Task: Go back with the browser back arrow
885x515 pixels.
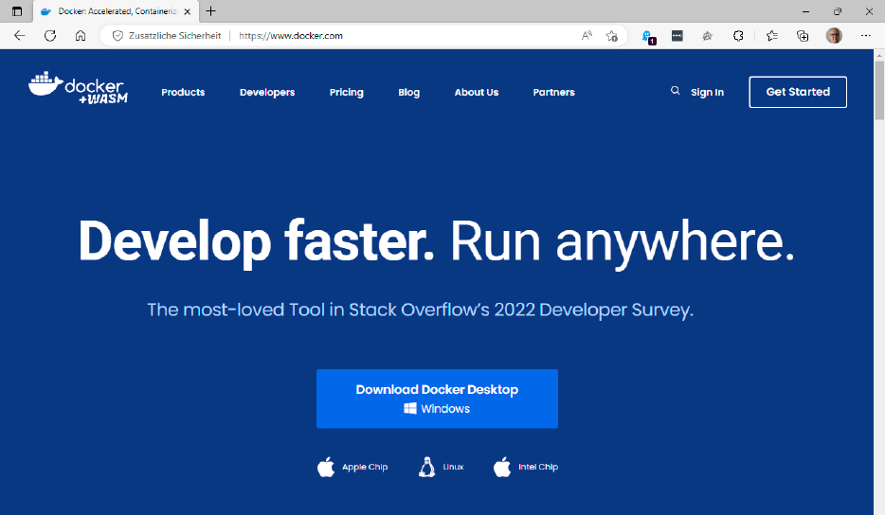Action: pos(20,36)
